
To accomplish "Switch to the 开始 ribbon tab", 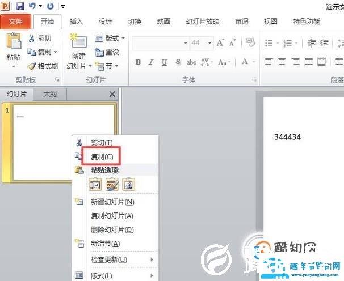I will (x=47, y=22).
